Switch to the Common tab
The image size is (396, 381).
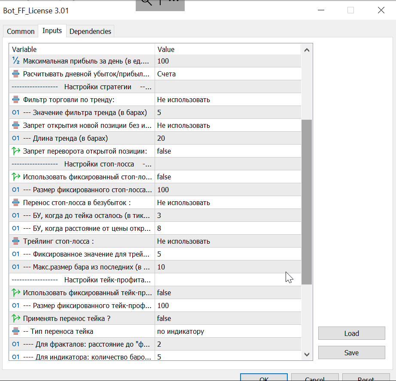click(21, 31)
